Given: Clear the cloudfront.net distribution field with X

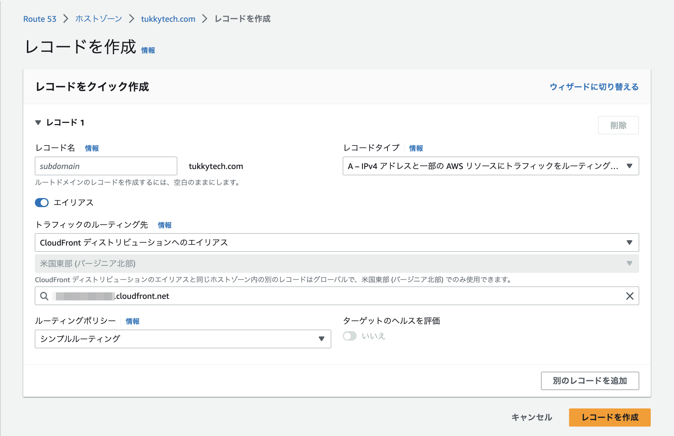Looking at the screenshot, I should pyautogui.click(x=630, y=296).
